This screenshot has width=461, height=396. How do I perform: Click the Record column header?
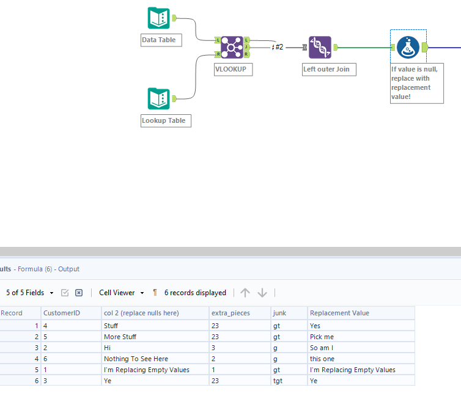point(20,313)
